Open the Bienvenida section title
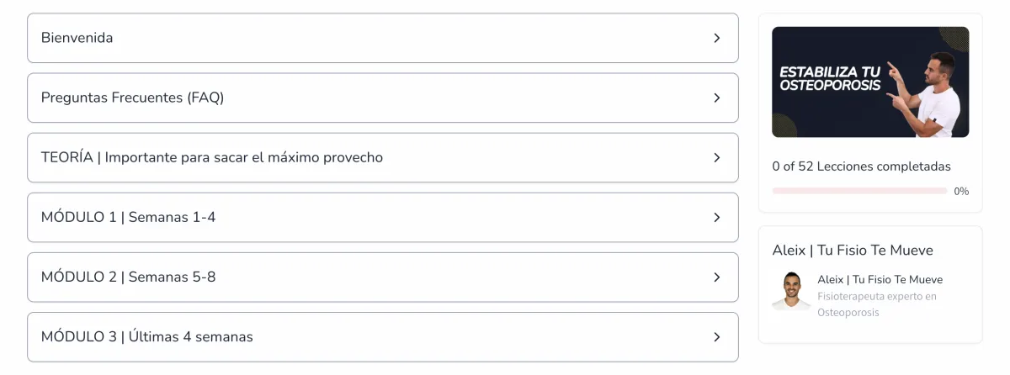This screenshot has height=375, width=1010. click(x=77, y=38)
